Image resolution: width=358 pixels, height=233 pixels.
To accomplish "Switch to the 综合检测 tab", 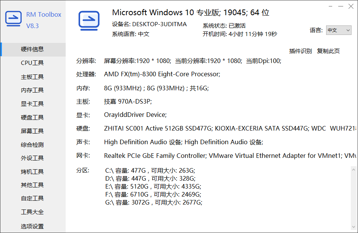I will pyautogui.click(x=32, y=145).
